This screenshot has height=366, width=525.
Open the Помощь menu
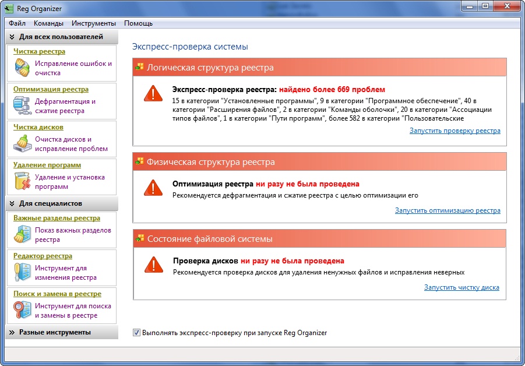138,23
